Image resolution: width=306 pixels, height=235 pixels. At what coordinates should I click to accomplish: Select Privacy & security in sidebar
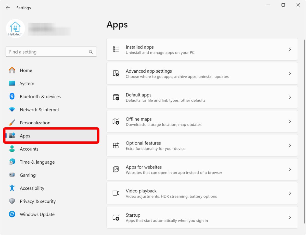point(37,201)
